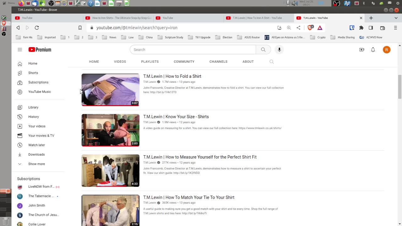402x226 pixels.
Task: Open the Crypto bookmarks folder
Action: (x=318, y=37)
